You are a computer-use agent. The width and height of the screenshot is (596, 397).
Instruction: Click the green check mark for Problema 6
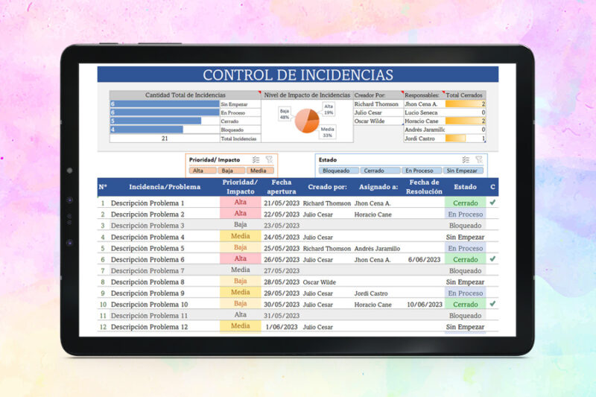click(492, 259)
